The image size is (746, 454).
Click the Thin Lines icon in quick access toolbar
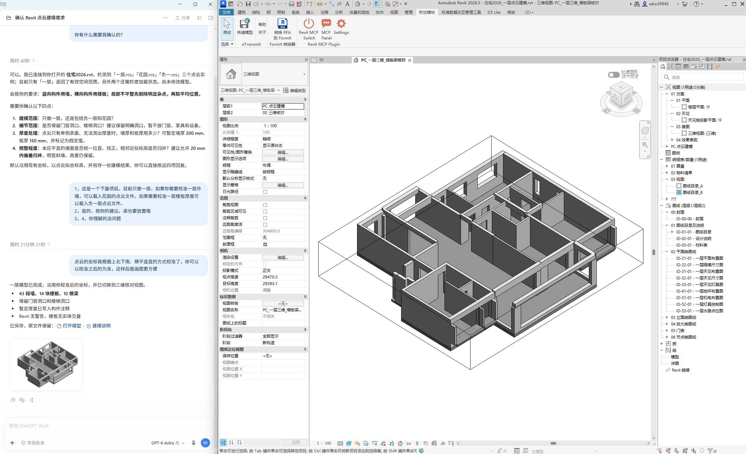click(x=377, y=4)
